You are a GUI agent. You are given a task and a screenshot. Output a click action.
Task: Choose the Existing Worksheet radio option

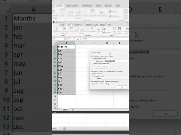[x=92, y=76]
